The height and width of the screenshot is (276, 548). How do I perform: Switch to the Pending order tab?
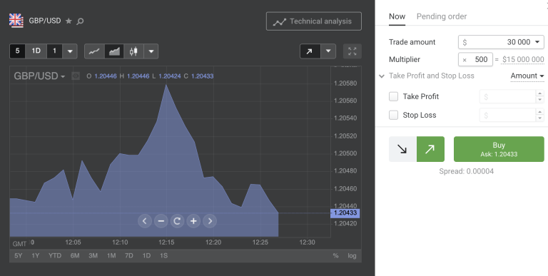click(x=442, y=16)
